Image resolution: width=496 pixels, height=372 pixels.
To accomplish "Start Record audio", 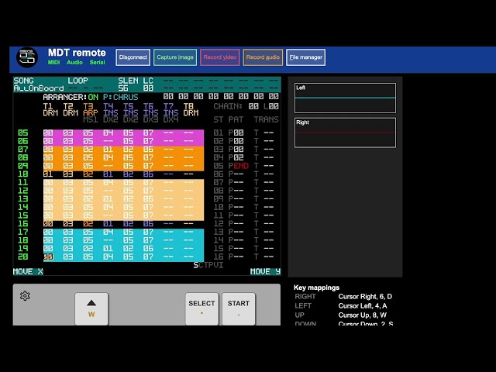I will [263, 57].
